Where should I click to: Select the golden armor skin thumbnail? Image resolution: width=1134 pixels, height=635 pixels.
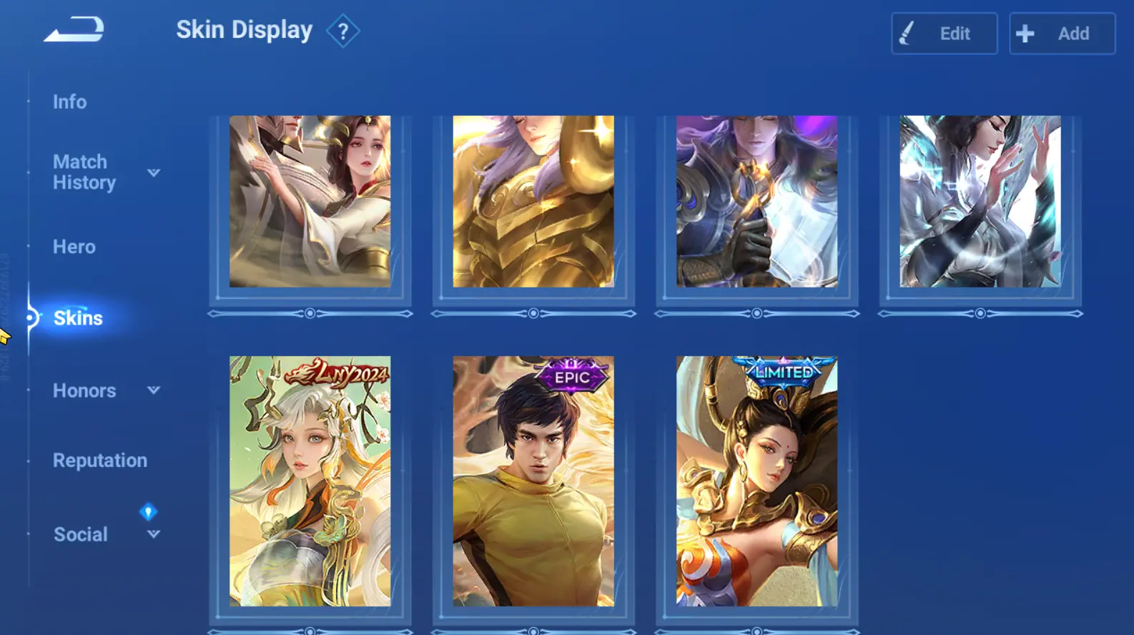(x=533, y=202)
